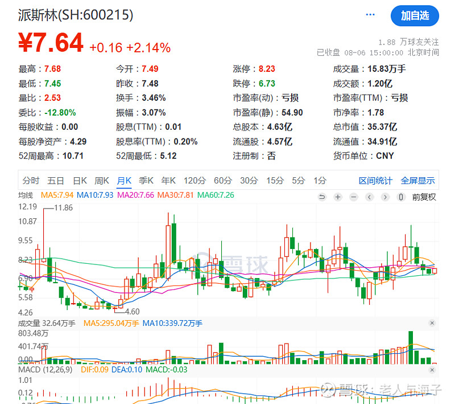Click the 52周最高 value 10.71
Viewport: 455px width, 404px height.
point(73,156)
